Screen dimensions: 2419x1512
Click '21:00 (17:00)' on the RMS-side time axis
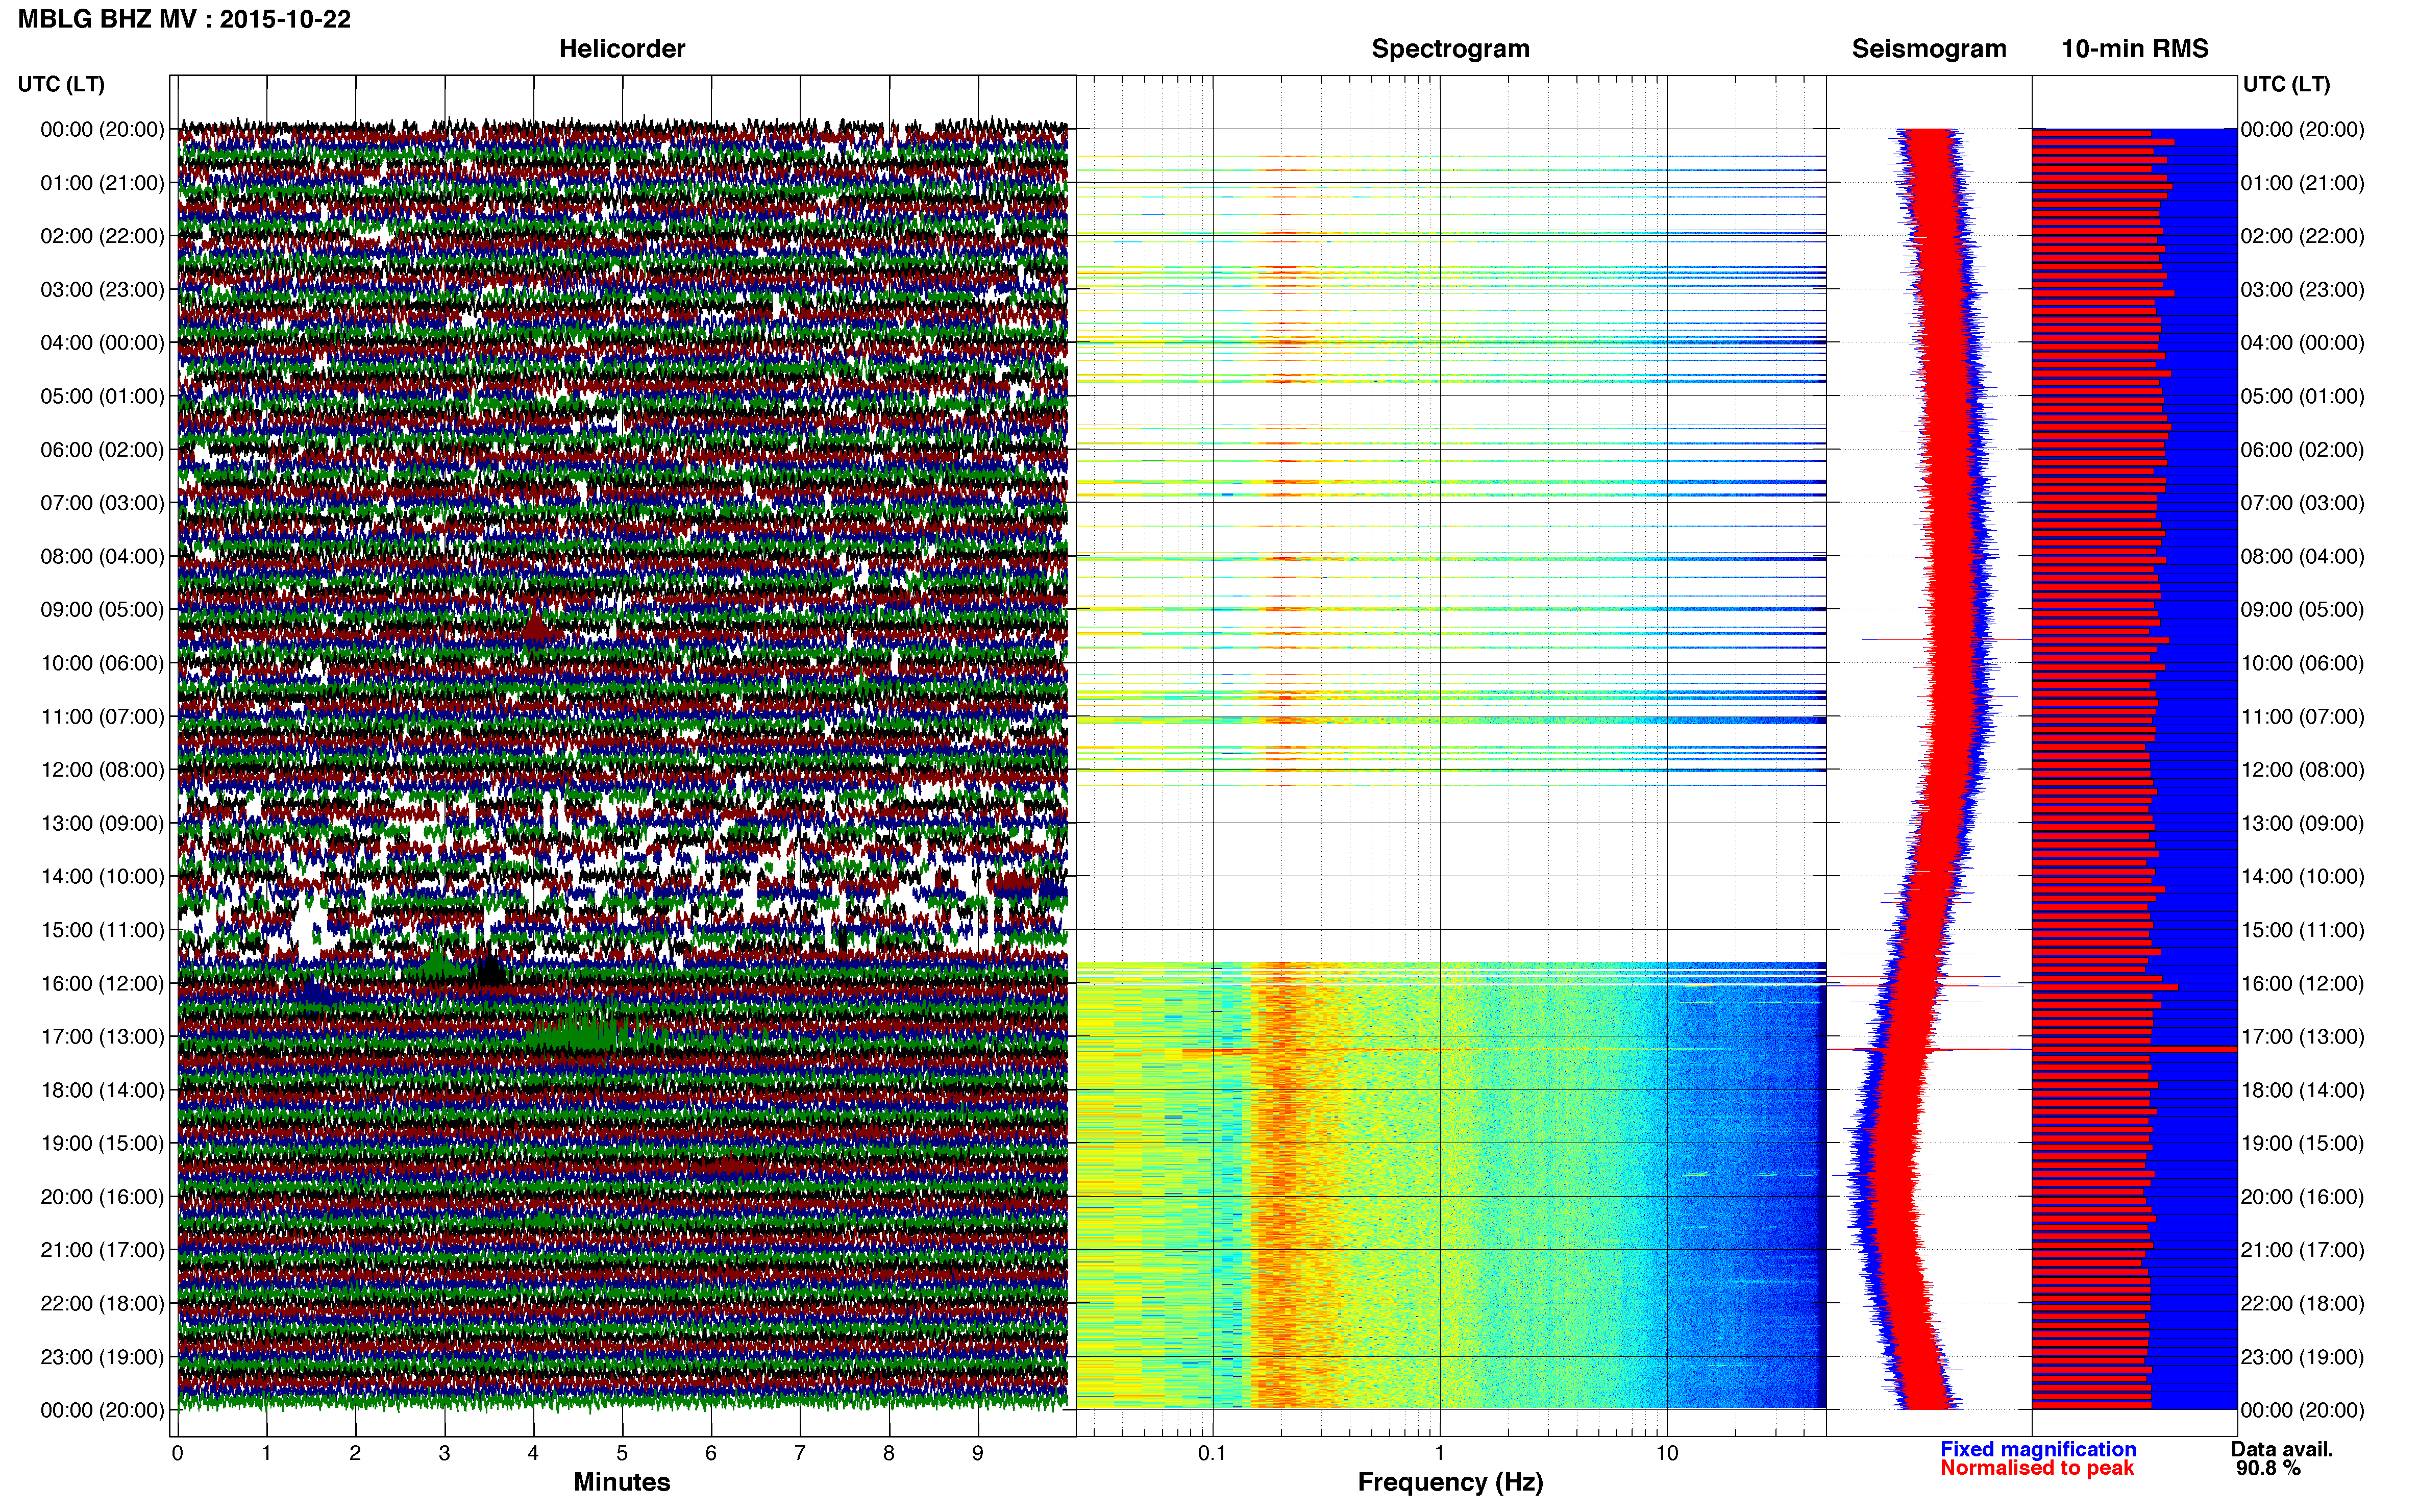(2303, 1250)
